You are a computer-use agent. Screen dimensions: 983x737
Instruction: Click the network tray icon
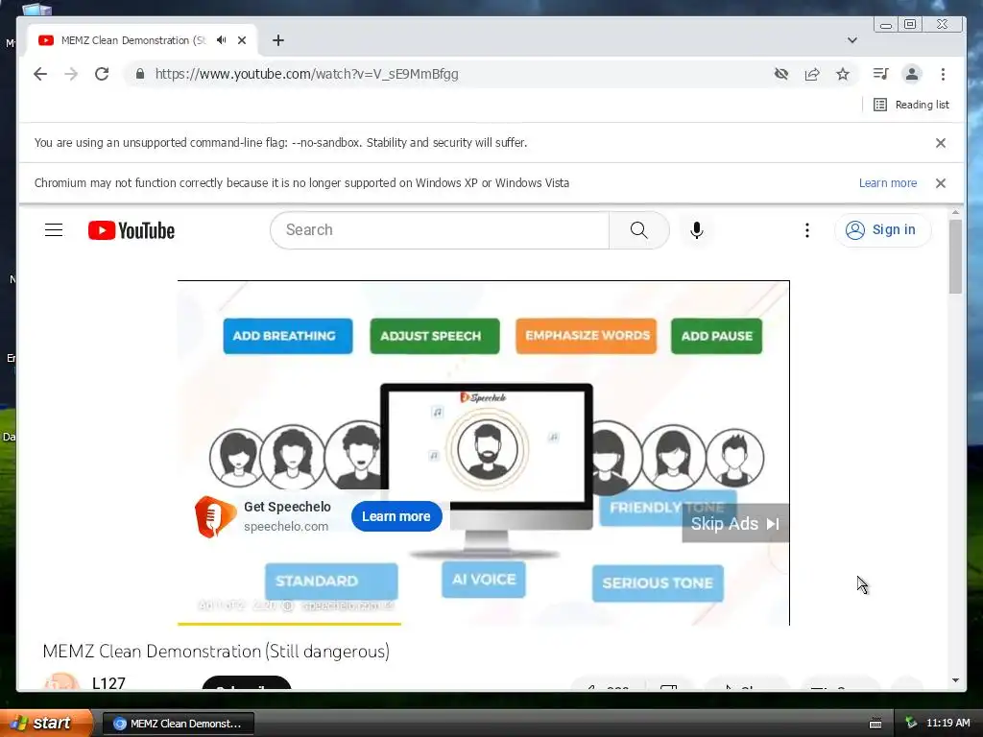911,723
